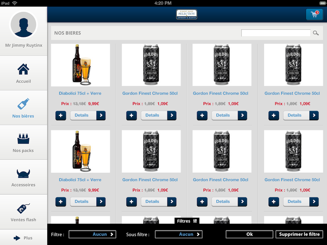Screen dimensions: 327x245
Task: Open Details for second-row Gordon, second column
Action: [x=158, y=202]
